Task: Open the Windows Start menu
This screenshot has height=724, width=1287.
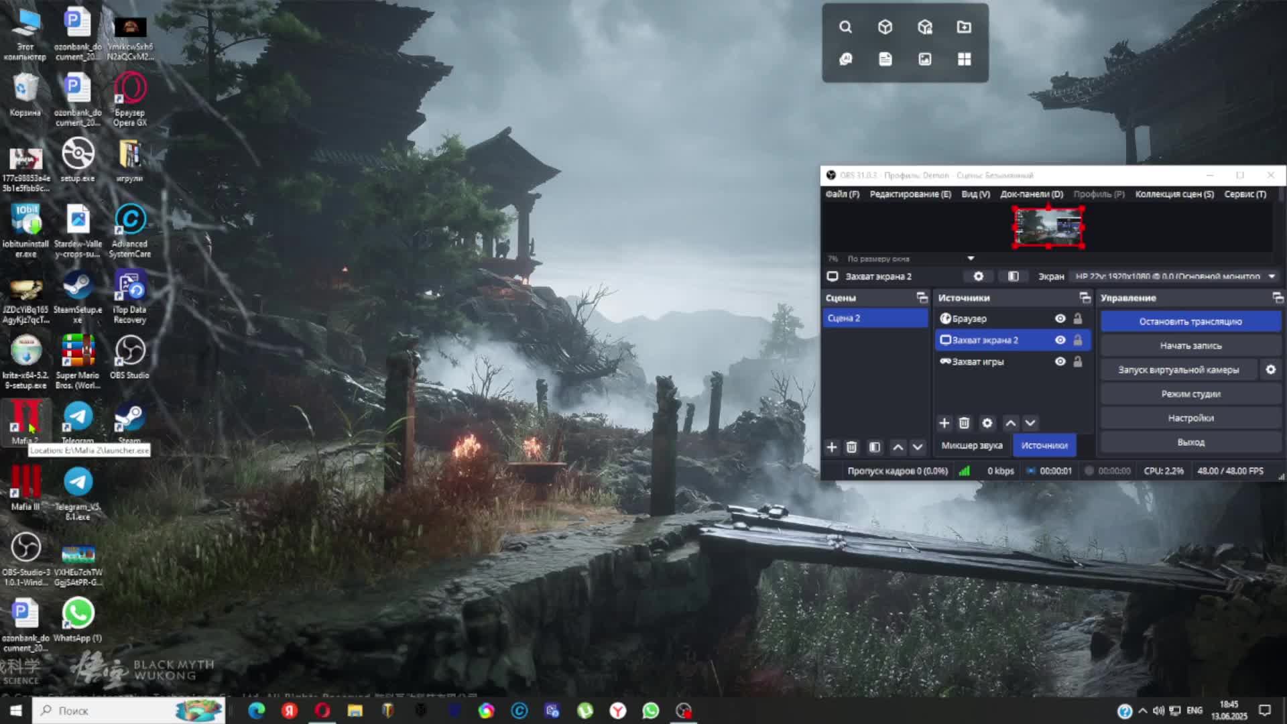Action: (16, 711)
